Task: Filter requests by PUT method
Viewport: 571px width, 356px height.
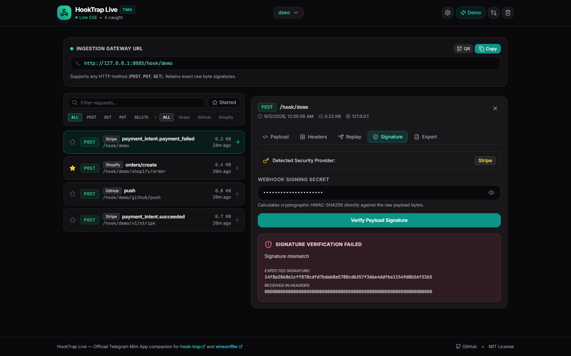Action: coord(123,117)
